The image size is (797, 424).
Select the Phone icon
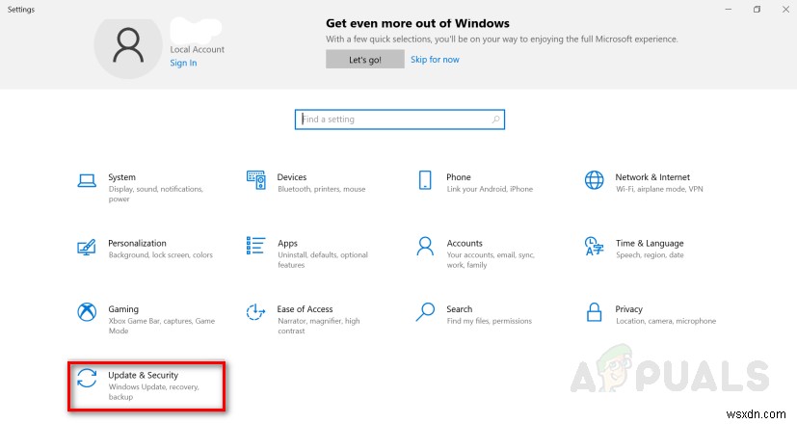tap(425, 180)
